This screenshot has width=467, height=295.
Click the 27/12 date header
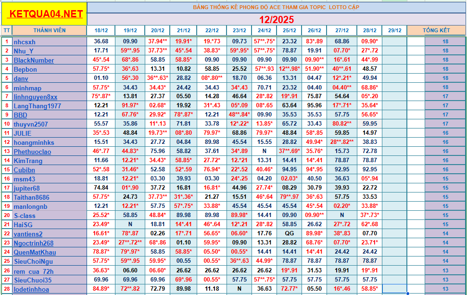[342, 30]
